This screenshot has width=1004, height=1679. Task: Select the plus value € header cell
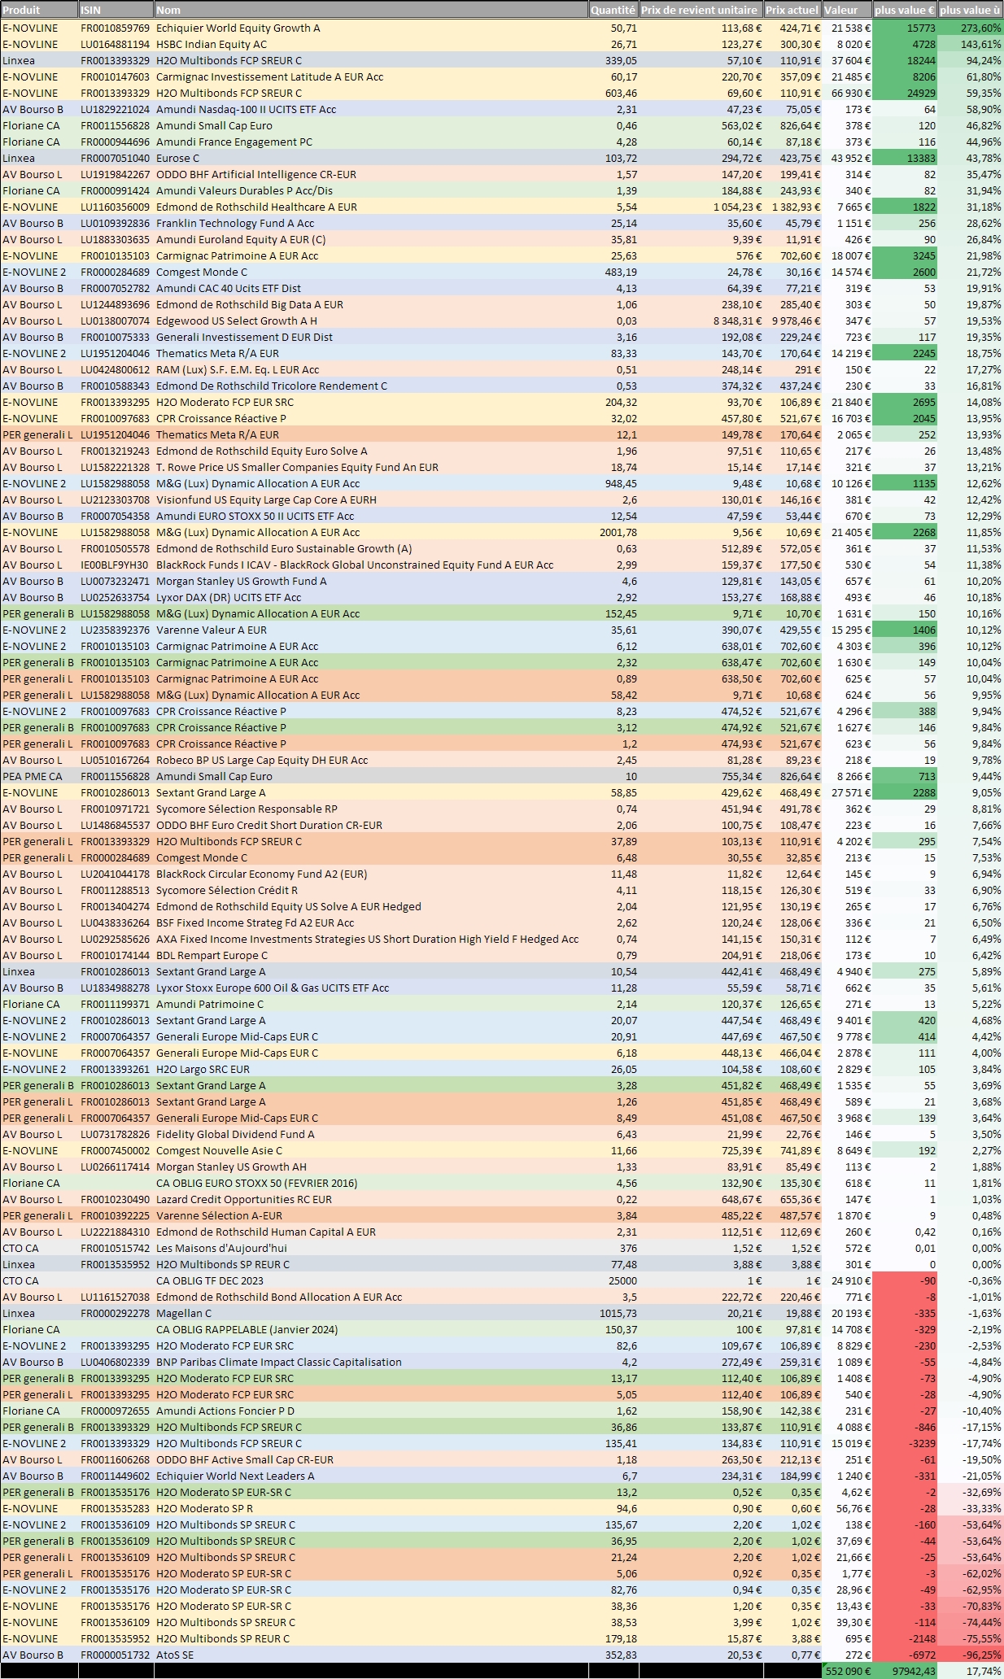[905, 10]
